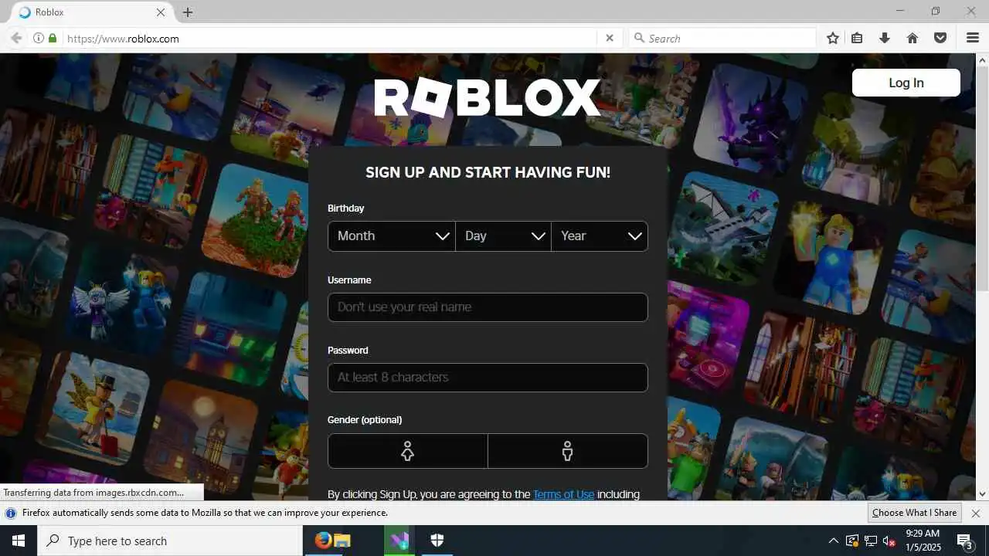
Task: Click the Password input field
Action: point(488,378)
